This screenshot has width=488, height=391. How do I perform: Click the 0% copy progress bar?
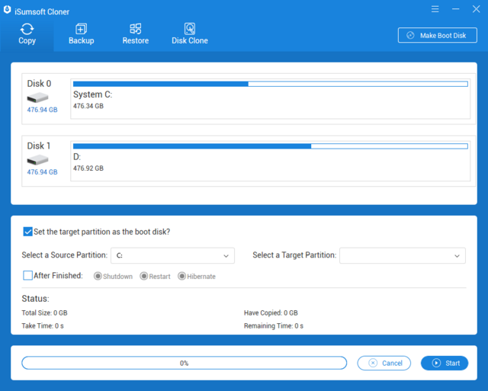185,363
